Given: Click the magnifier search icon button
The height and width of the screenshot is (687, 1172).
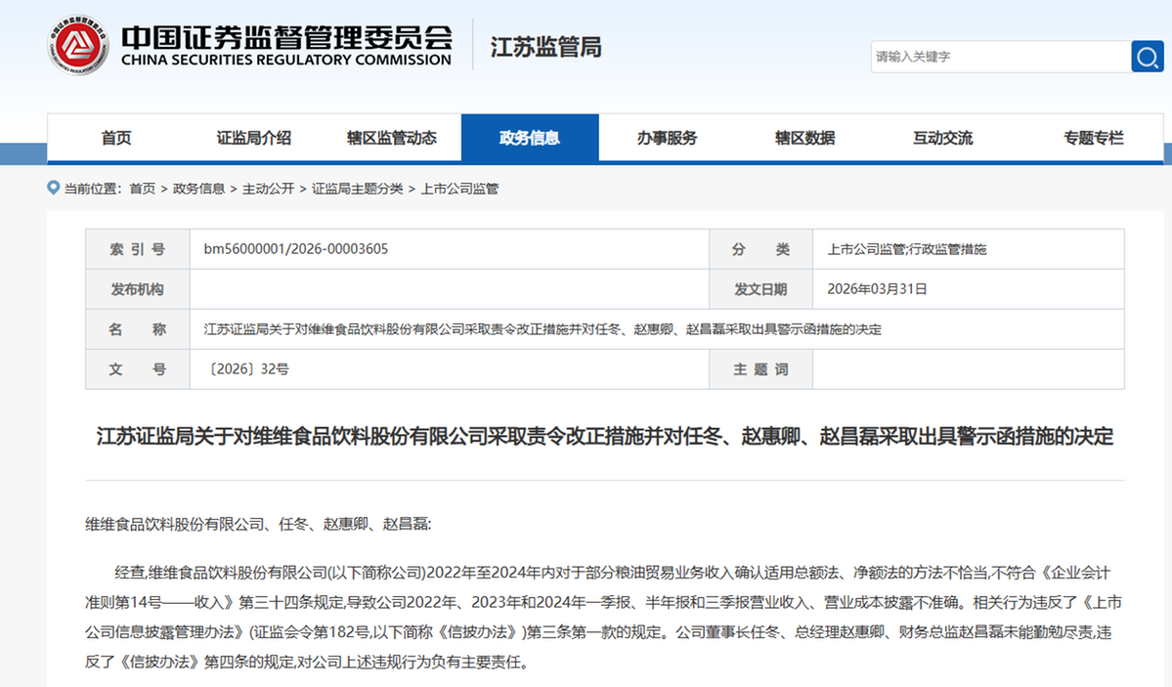Looking at the screenshot, I should (x=1147, y=57).
